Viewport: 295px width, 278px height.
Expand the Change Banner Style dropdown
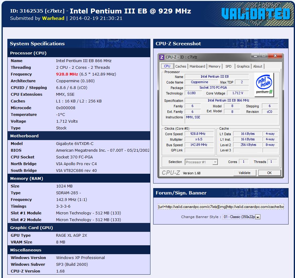click(241, 217)
